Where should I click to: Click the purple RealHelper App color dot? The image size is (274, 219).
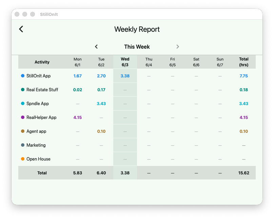(x=23, y=117)
